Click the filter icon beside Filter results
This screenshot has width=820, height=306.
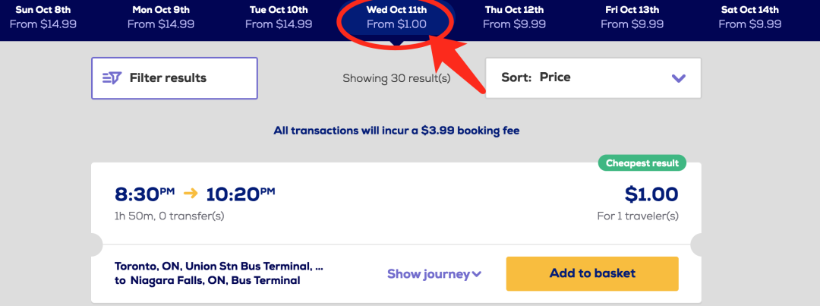click(x=112, y=78)
